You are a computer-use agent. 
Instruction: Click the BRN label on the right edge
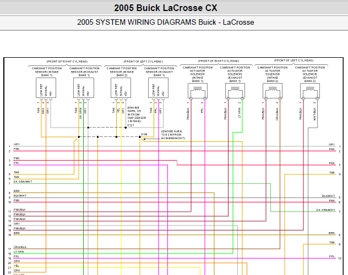(331, 233)
